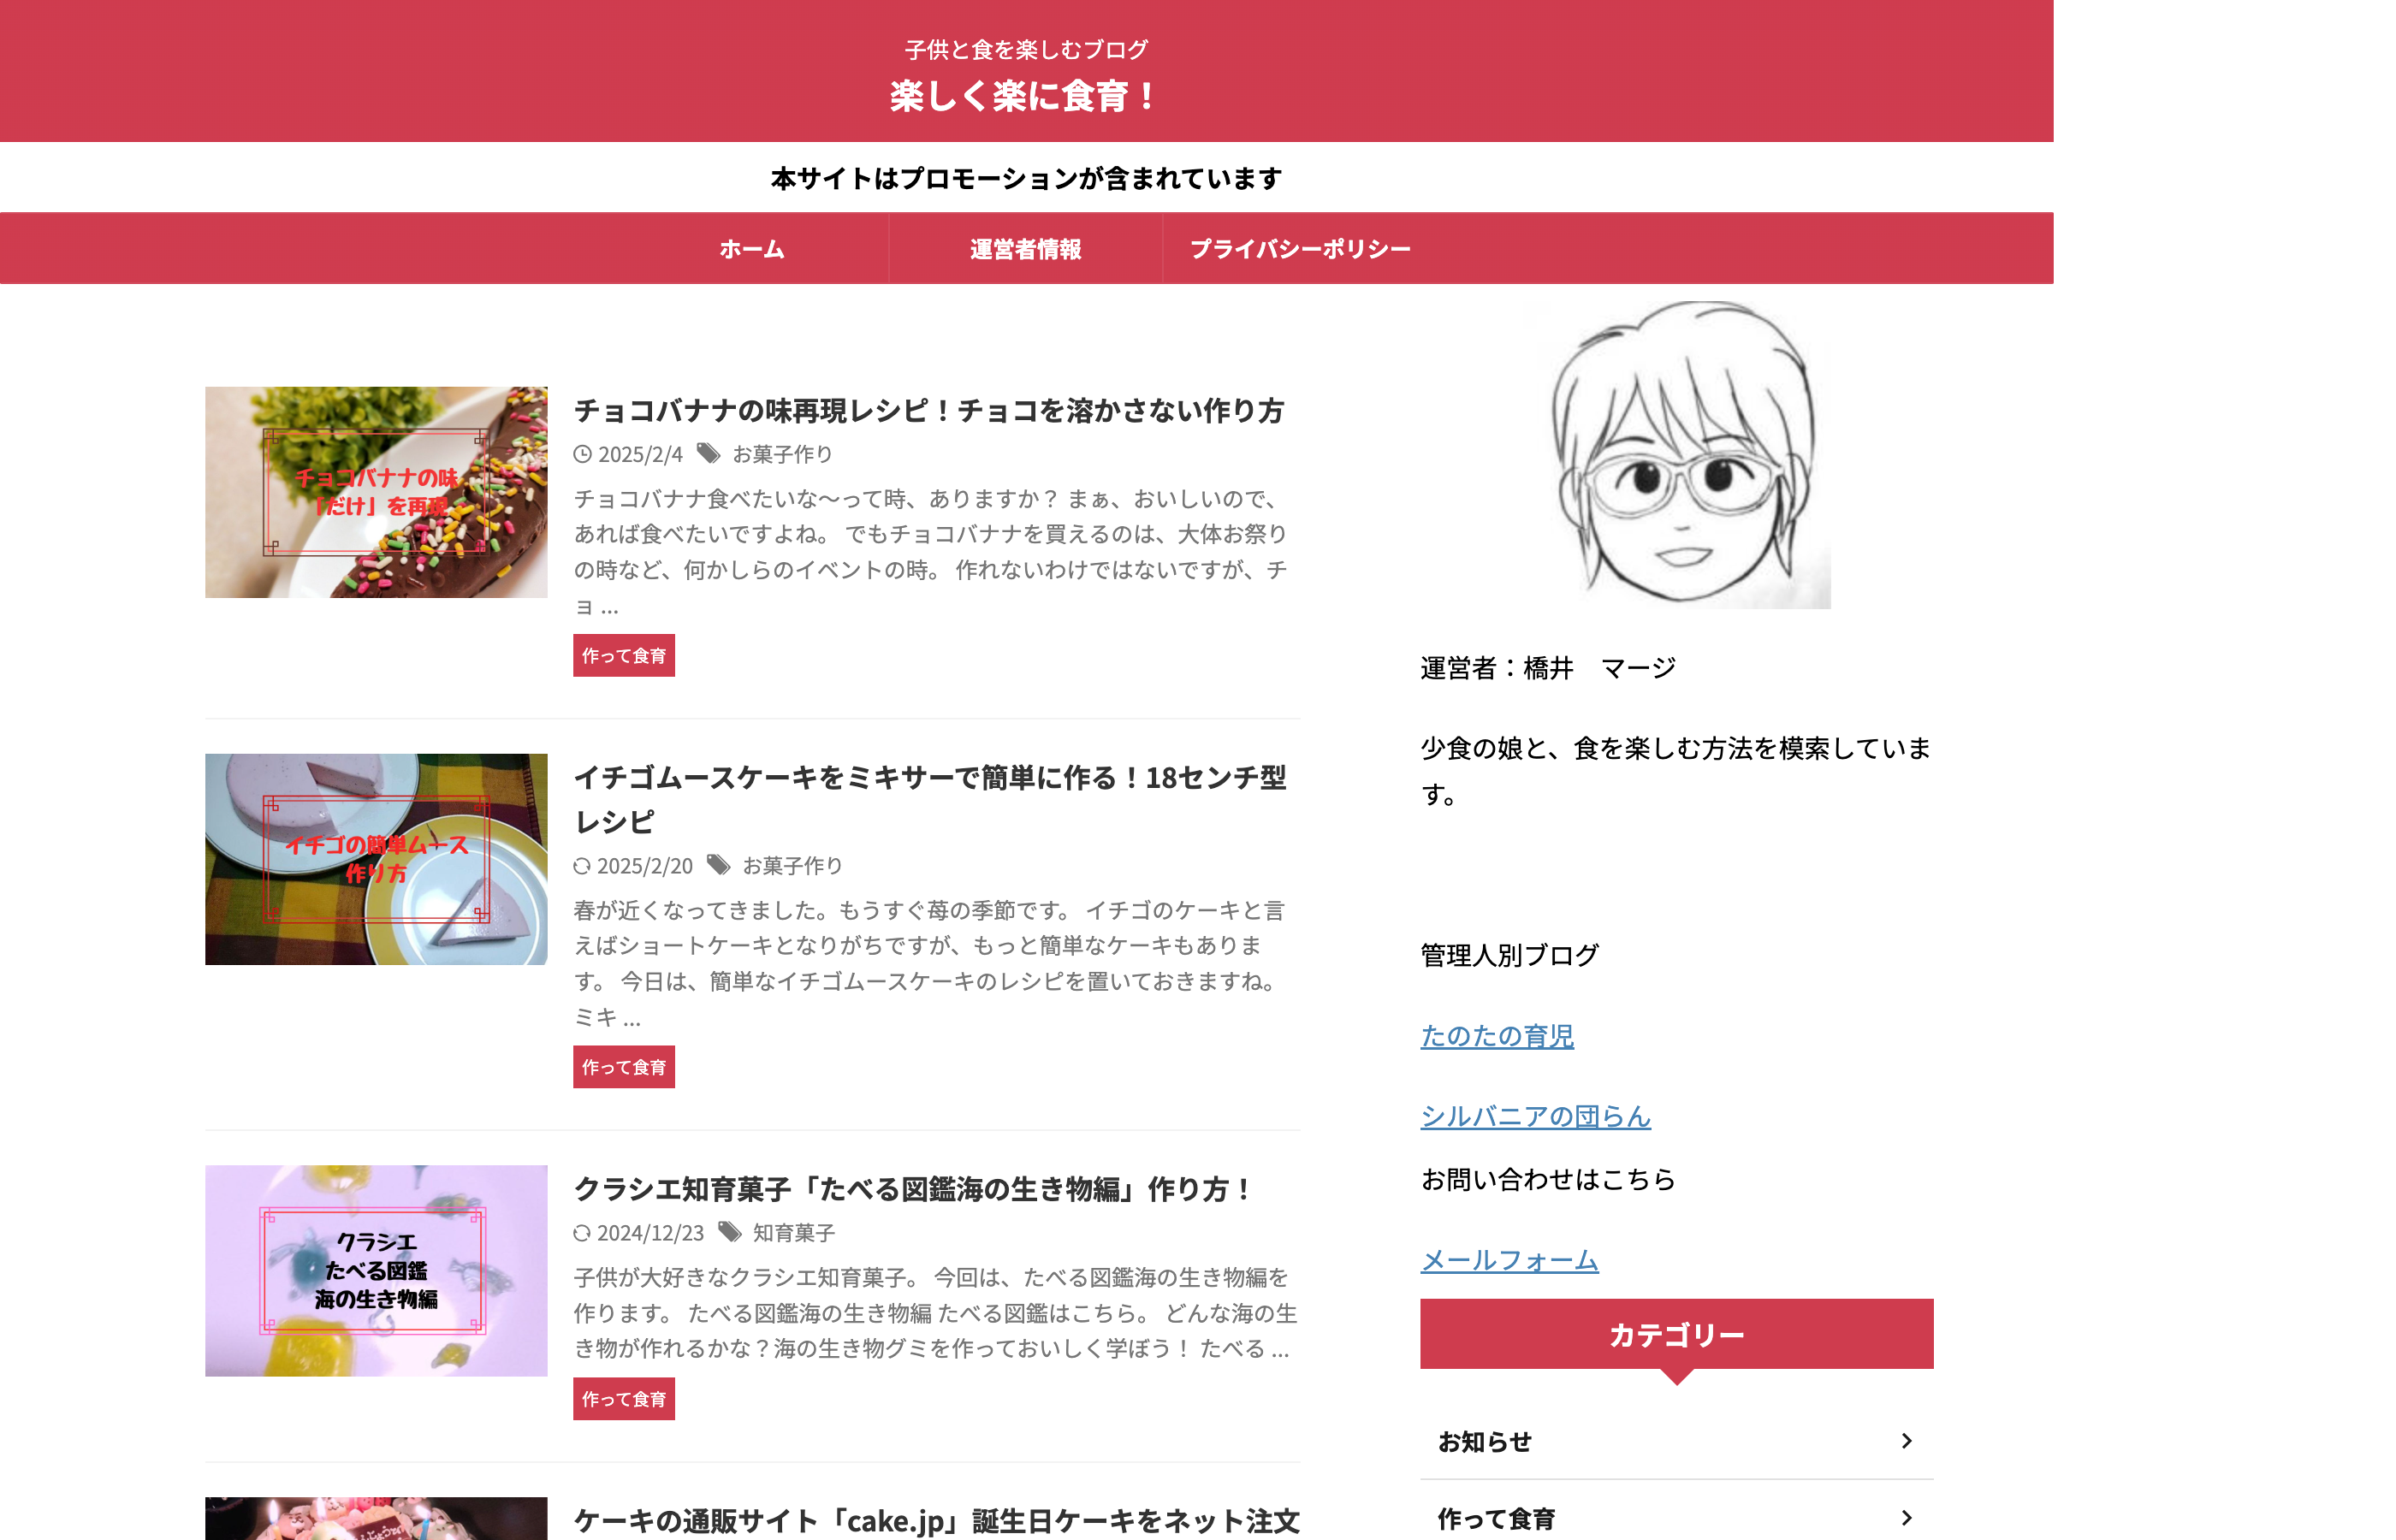Expand the 作って食育 category arrow
The image size is (2396, 1540).
coord(1906,1518)
